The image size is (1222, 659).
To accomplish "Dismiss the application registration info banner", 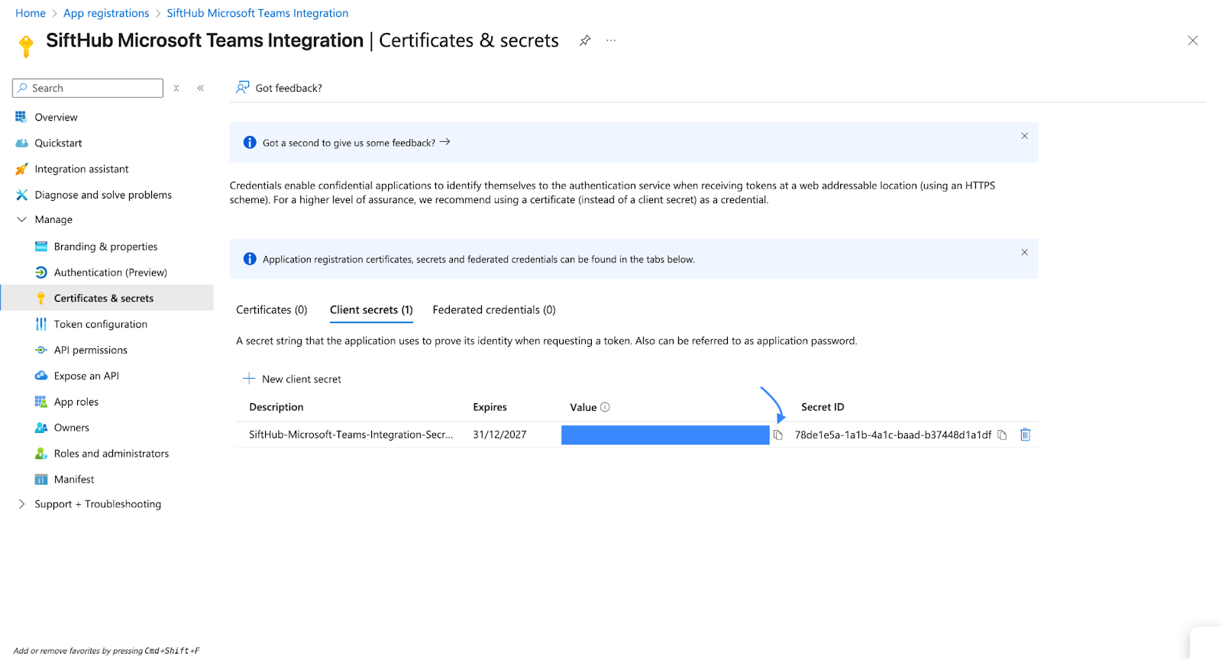I will 1024,252.
